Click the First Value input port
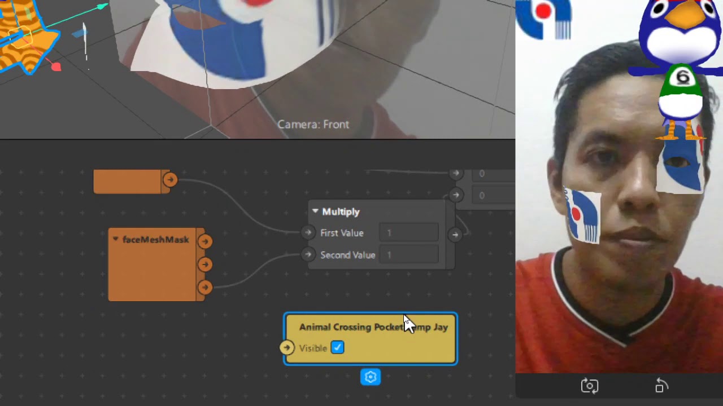This screenshot has height=406, width=723. point(308,232)
